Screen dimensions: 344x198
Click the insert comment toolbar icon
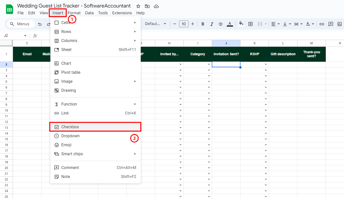point(331,24)
